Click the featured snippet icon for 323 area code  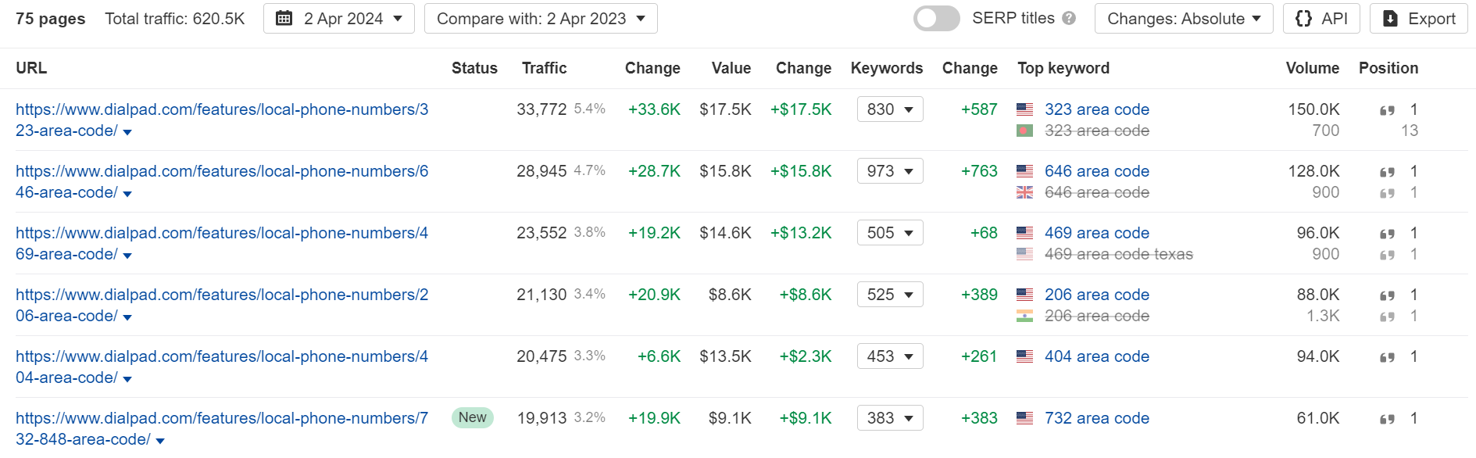(x=1387, y=110)
